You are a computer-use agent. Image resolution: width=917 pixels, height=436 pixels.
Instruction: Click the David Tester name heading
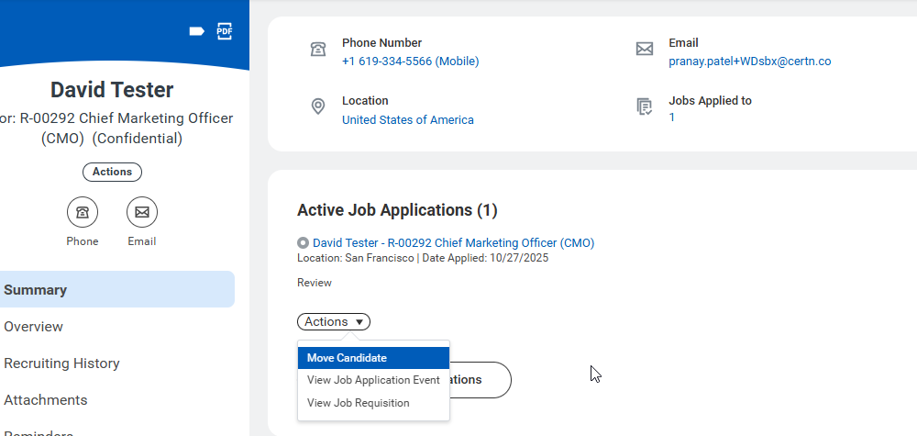[112, 90]
